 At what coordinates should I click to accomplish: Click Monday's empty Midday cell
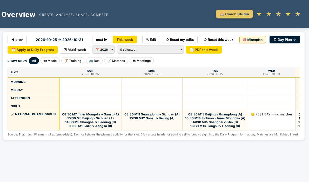tap(152, 90)
